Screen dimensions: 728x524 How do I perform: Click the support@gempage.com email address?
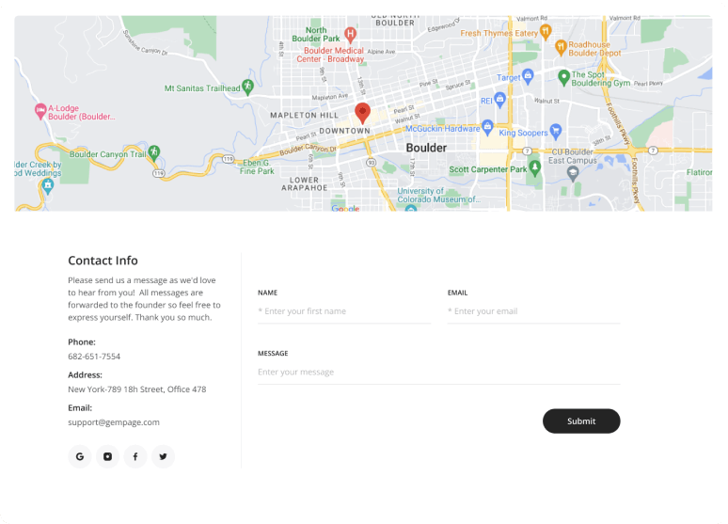(x=114, y=422)
